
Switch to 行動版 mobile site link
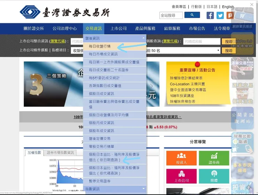pyautogui.click(x=196, y=7)
